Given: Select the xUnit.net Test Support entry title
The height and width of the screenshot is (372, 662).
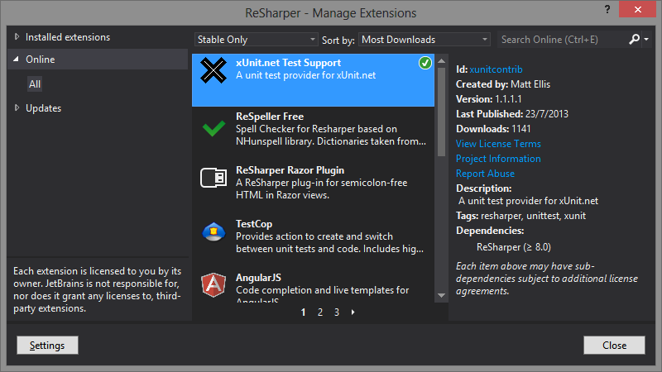Looking at the screenshot, I should tap(288, 63).
